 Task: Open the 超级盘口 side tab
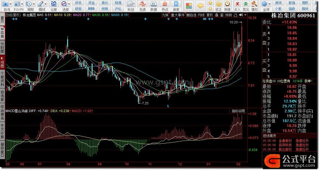pyautogui.click(x=2, y=150)
